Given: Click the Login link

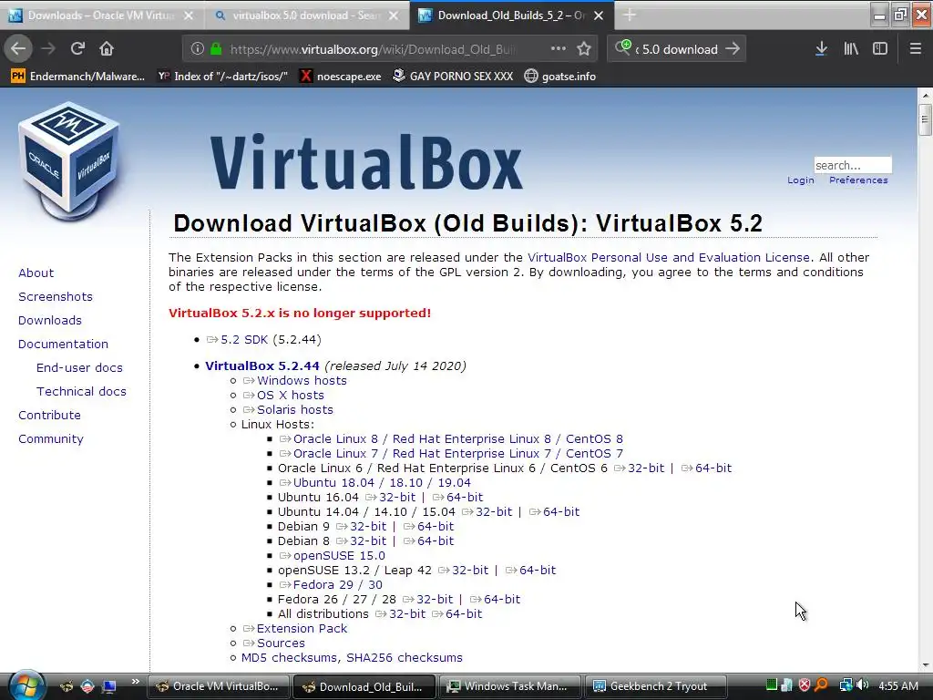Looking at the screenshot, I should tap(800, 180).
